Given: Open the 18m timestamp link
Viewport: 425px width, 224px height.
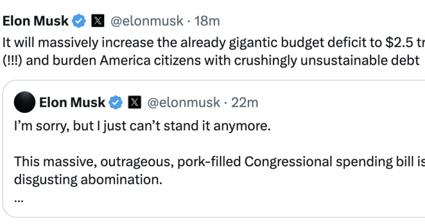Looking at the screenshot, I should [207, 21].
